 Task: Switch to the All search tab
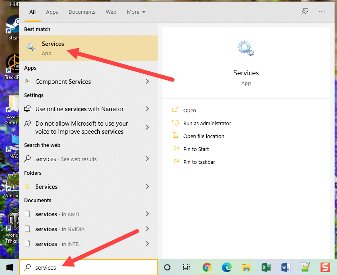[33, 12]
